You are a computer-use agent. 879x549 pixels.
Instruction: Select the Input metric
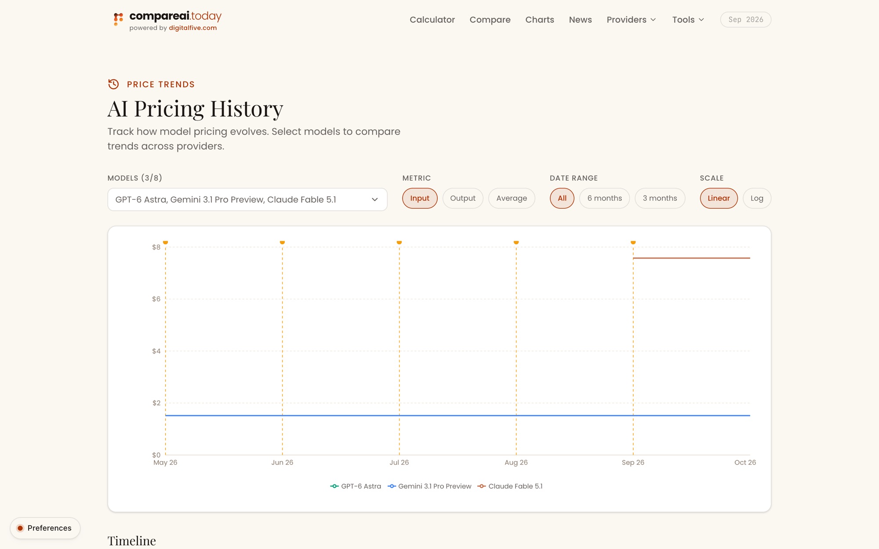pos(420,198)
